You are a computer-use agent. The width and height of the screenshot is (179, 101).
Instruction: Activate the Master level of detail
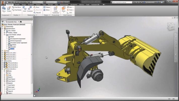(12, 37)
